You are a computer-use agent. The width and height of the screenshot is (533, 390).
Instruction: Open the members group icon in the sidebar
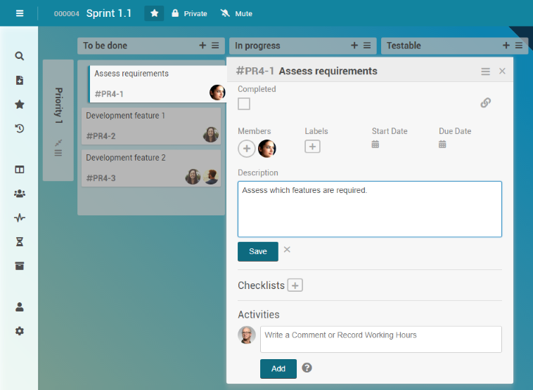[x=20, y=194]
